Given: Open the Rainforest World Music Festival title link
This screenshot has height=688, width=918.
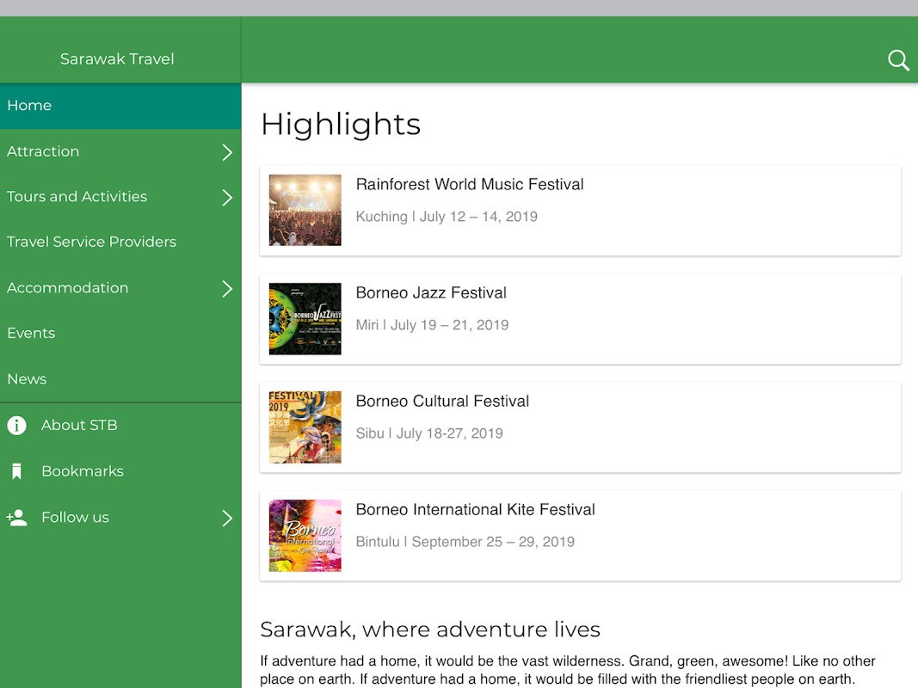Looking at the screenshot, I should point(470,184).
